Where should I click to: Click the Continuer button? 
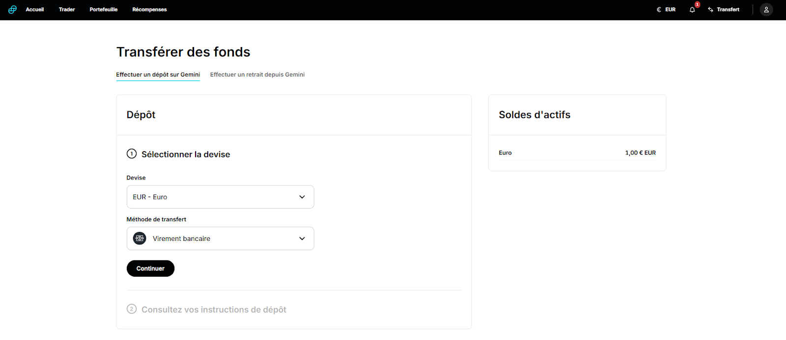pyautogui.click(x=150, y=268)
